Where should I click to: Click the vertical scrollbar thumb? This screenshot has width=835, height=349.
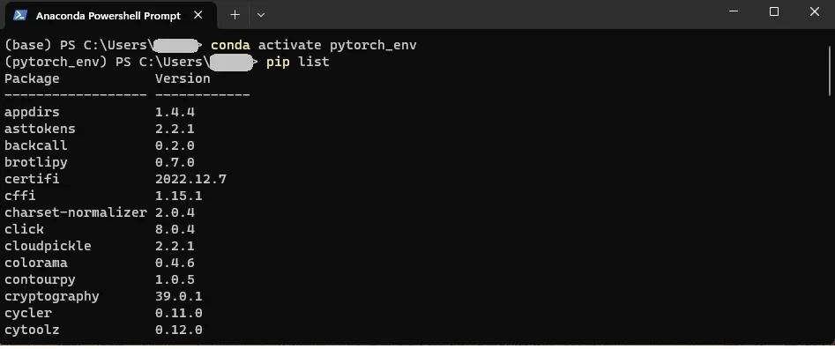(831, 71)
